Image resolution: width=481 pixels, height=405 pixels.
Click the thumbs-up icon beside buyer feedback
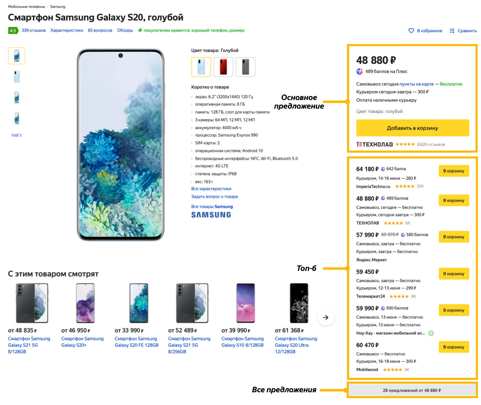140,30
